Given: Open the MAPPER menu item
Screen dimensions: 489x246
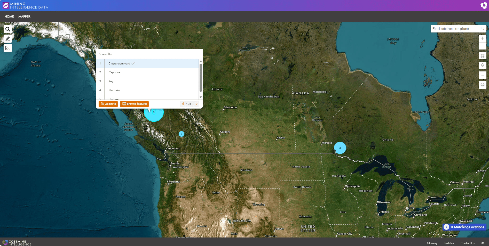Looking at the screenshot, I should pos(24,17).
